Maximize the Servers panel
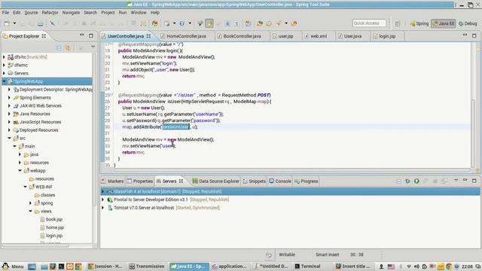The width and height of the screenshot is (482, 271). coord(474,181)
